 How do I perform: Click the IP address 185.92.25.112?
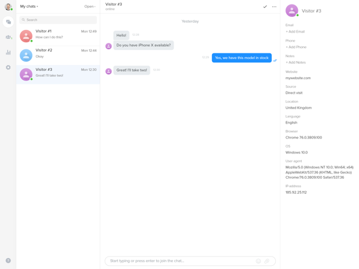click(x=296, y=192)
